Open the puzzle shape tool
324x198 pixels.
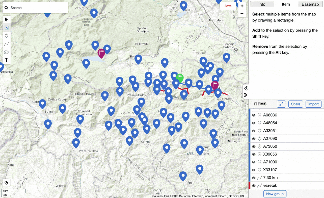coord(6,52)
